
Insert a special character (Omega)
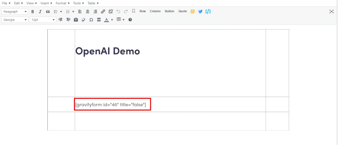91,20
